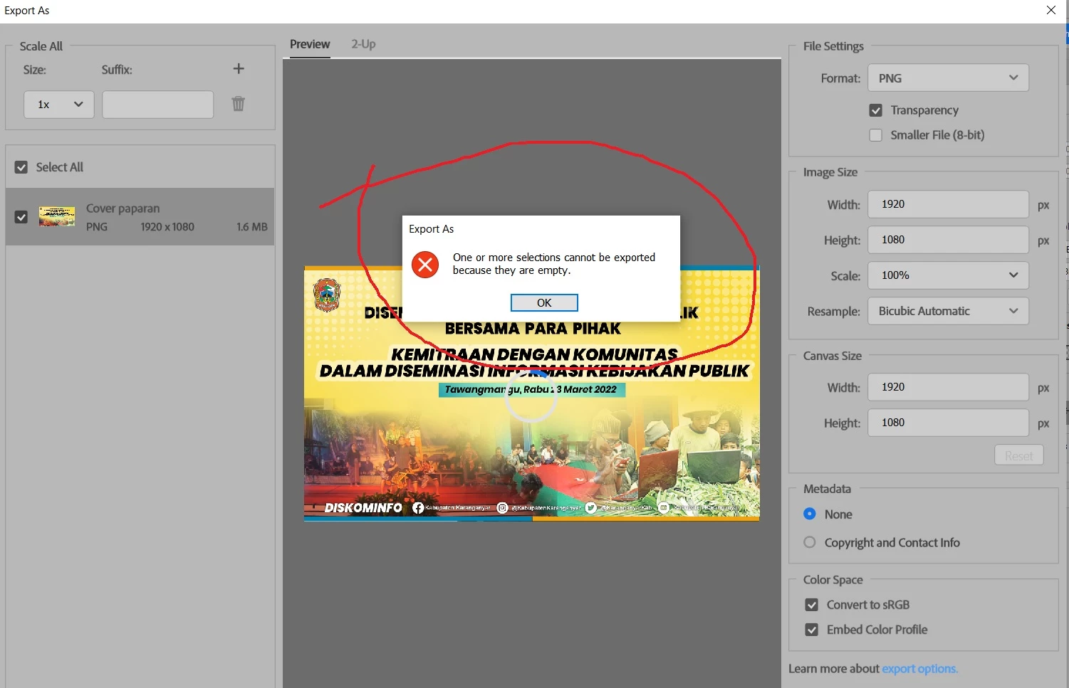Screen dimensions: 1069x688
Task: Delete the scale entry using trash icon
Action: [239, 104]
